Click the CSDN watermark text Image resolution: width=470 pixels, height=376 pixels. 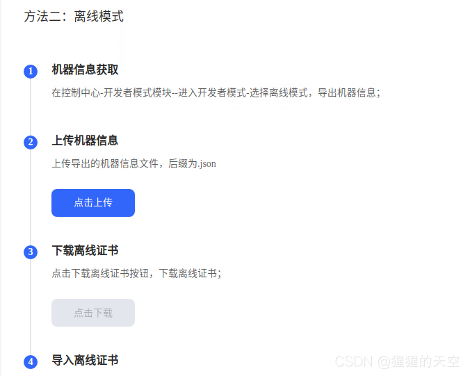[x=354, y=361]
